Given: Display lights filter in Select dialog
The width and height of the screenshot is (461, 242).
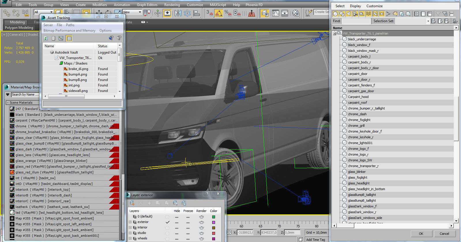Looking at the screenshot, I should click(348, 14).
